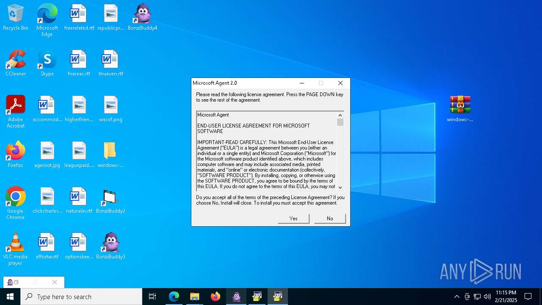542x305 pixels.
Task: Open the windows-... folder icon
Action: pyautogui.click(x=111, y=155)
